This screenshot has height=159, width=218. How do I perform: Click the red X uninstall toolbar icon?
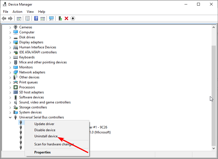click(66, 18)
